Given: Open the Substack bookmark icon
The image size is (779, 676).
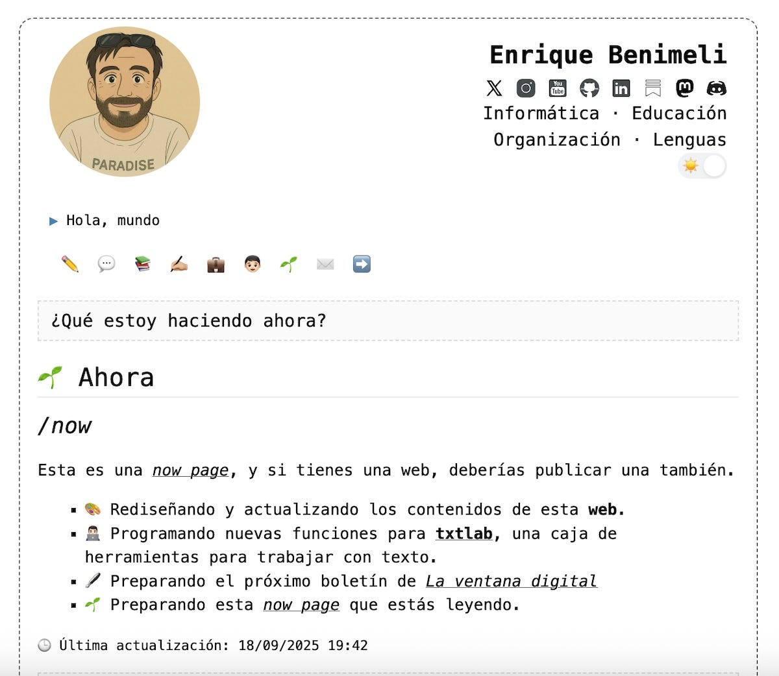Looking at the screenshot, I should (x=653, y=88).
